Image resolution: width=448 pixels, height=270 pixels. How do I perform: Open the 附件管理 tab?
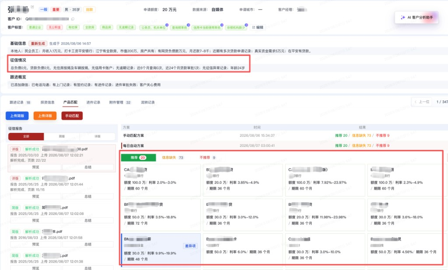120,102
